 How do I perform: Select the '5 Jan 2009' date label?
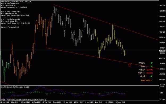15,102
